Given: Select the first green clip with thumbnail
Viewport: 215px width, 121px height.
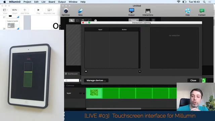Looking at the screenshot, I should pos(94,93).
